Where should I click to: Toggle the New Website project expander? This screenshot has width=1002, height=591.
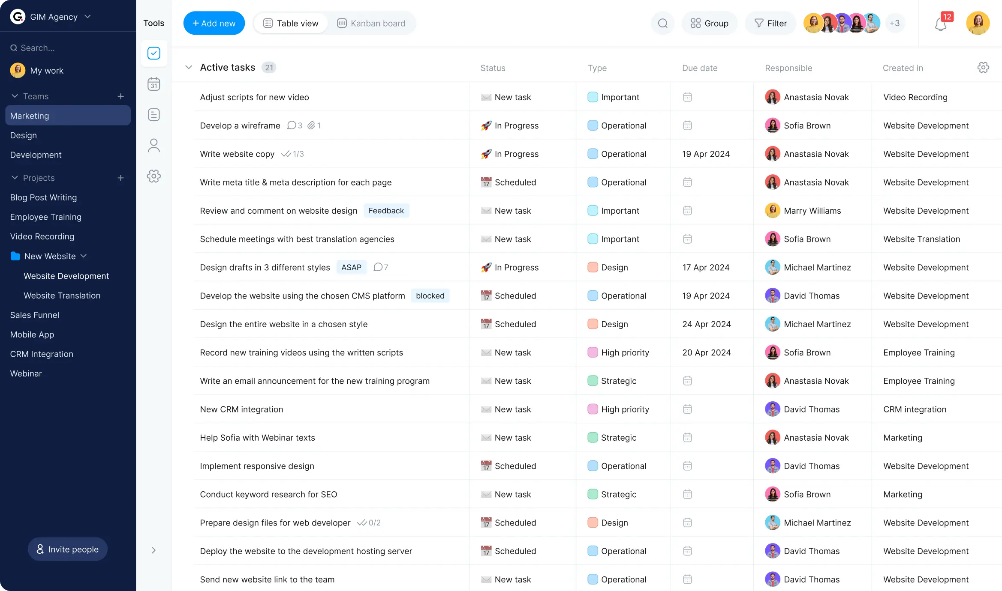tap(84, 255)
